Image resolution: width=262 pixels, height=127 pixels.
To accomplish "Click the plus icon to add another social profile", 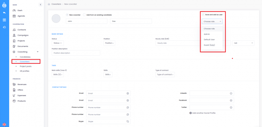I will 191,113.
